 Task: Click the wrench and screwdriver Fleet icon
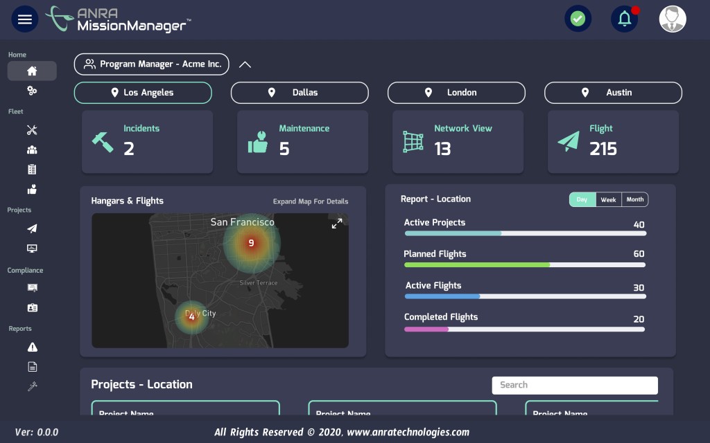coord(32,130)
